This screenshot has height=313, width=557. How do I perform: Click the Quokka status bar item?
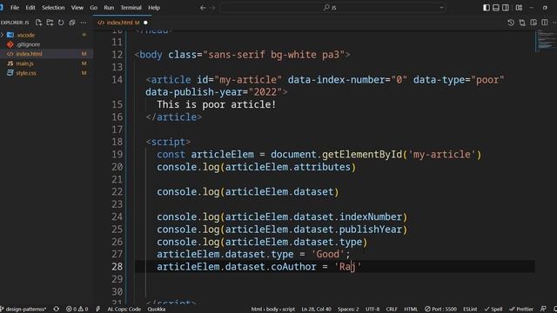tap(157, 310)
